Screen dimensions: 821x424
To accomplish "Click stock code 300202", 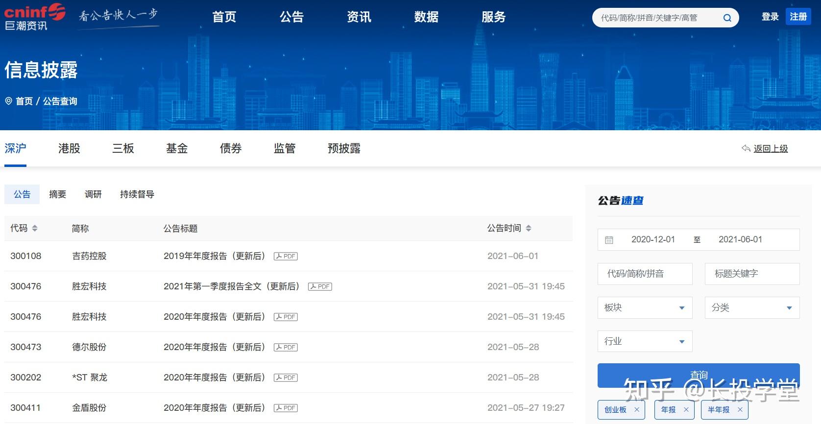I will tap(26, 377).
